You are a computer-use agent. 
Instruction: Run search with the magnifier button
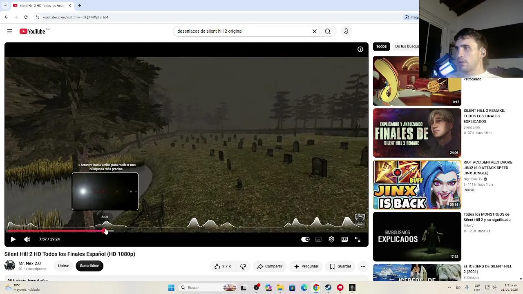328,31
